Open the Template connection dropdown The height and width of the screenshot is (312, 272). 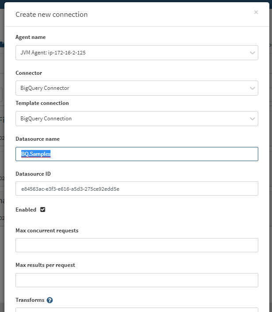[x=136, y=119]
